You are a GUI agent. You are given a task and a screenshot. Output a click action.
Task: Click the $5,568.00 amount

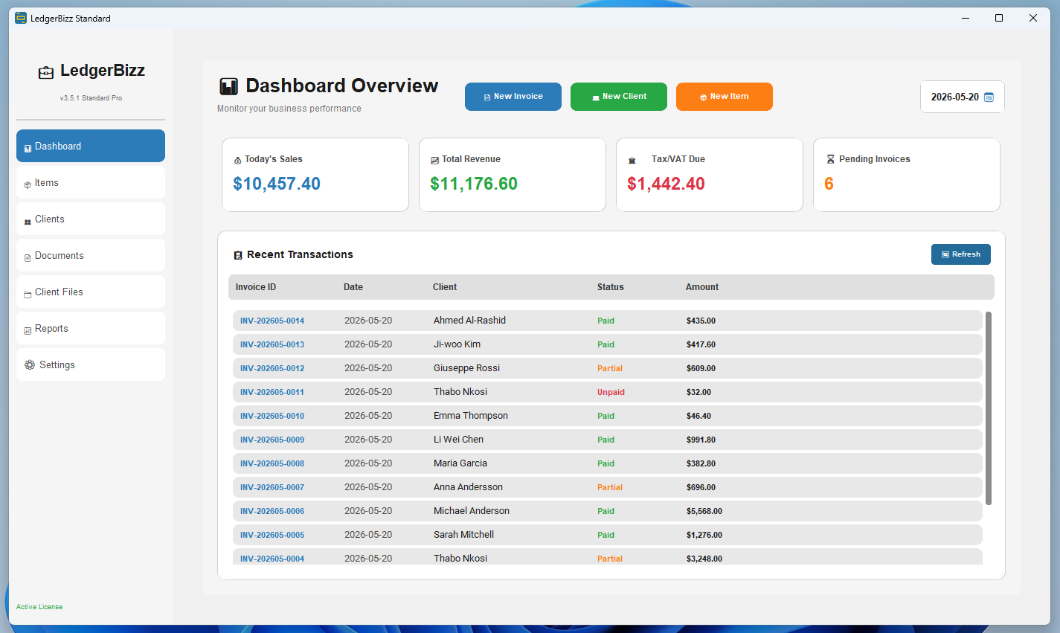pyautogui.click(x=704, y=512)
